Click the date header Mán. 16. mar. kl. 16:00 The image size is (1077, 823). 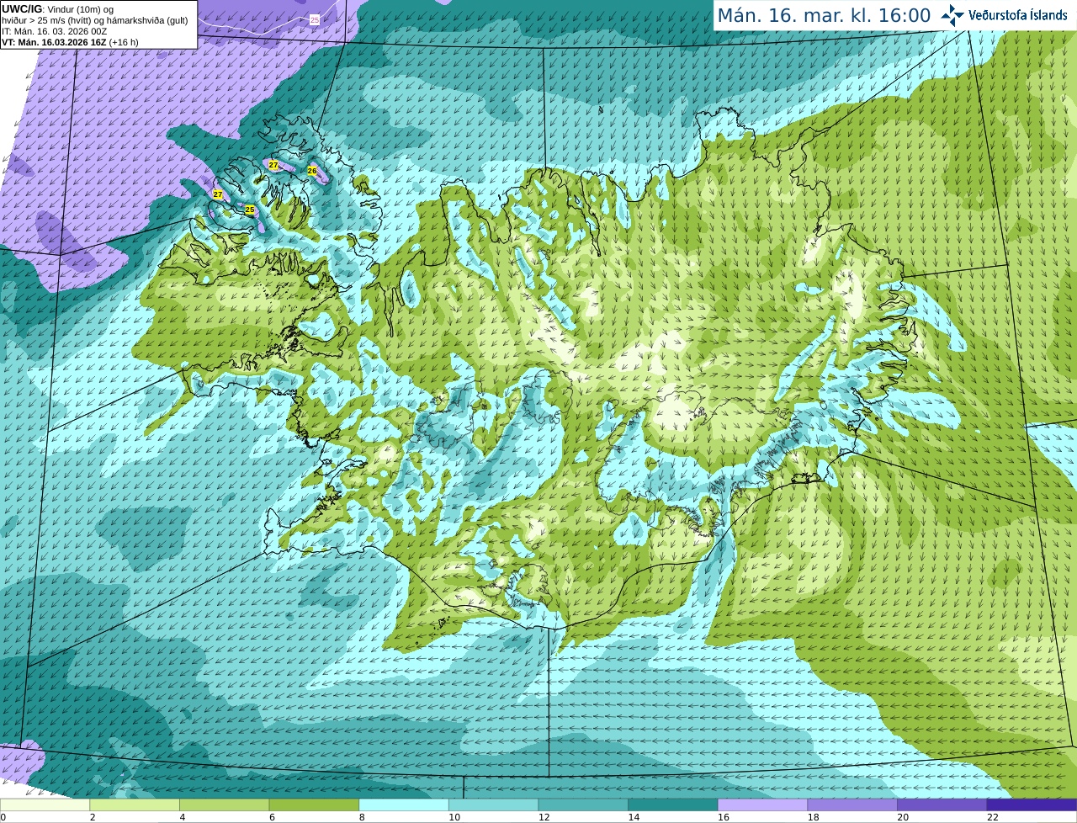click(x=824, y=16)
